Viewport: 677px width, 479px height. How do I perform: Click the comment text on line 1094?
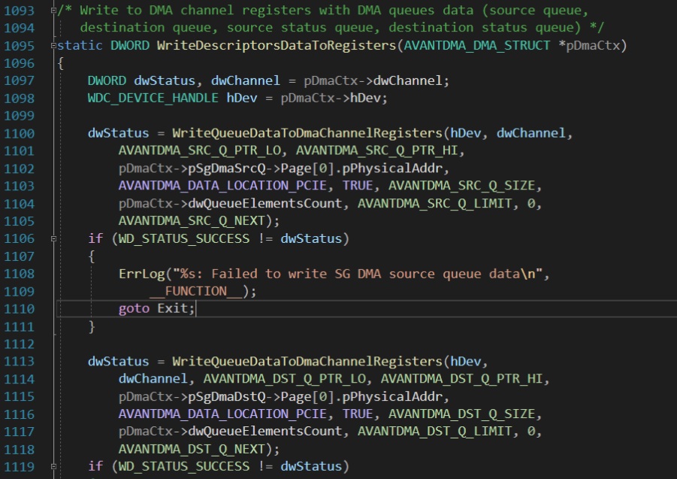pyautogui.click(x=342, y=28)
